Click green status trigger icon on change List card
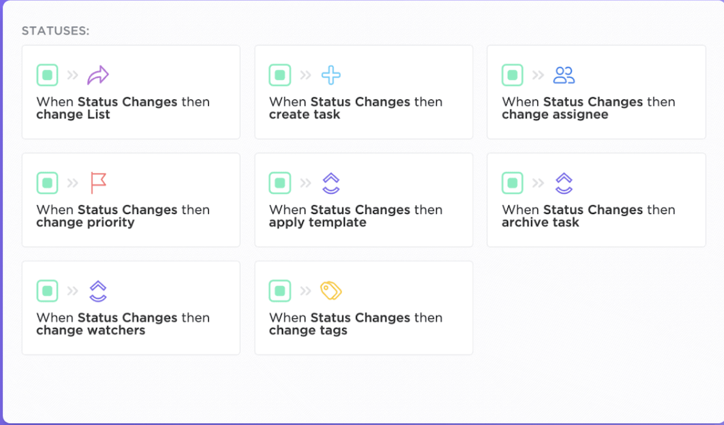 (47, 75)
